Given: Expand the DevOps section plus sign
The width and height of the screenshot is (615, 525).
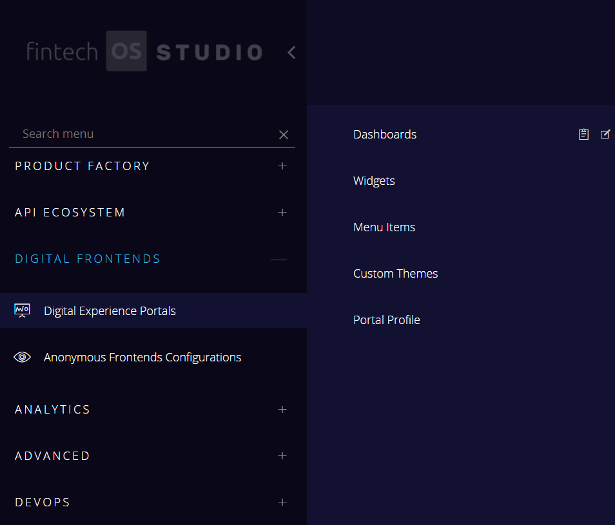Looking at the screenshot, I should click(x=282, y=502).
